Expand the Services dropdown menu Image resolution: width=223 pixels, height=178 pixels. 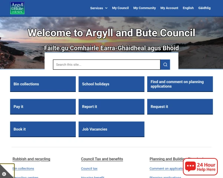click(99, 8)
